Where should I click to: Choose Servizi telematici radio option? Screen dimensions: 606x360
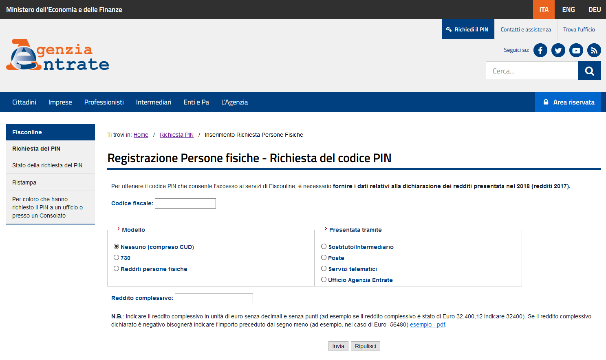coord(324,269)
